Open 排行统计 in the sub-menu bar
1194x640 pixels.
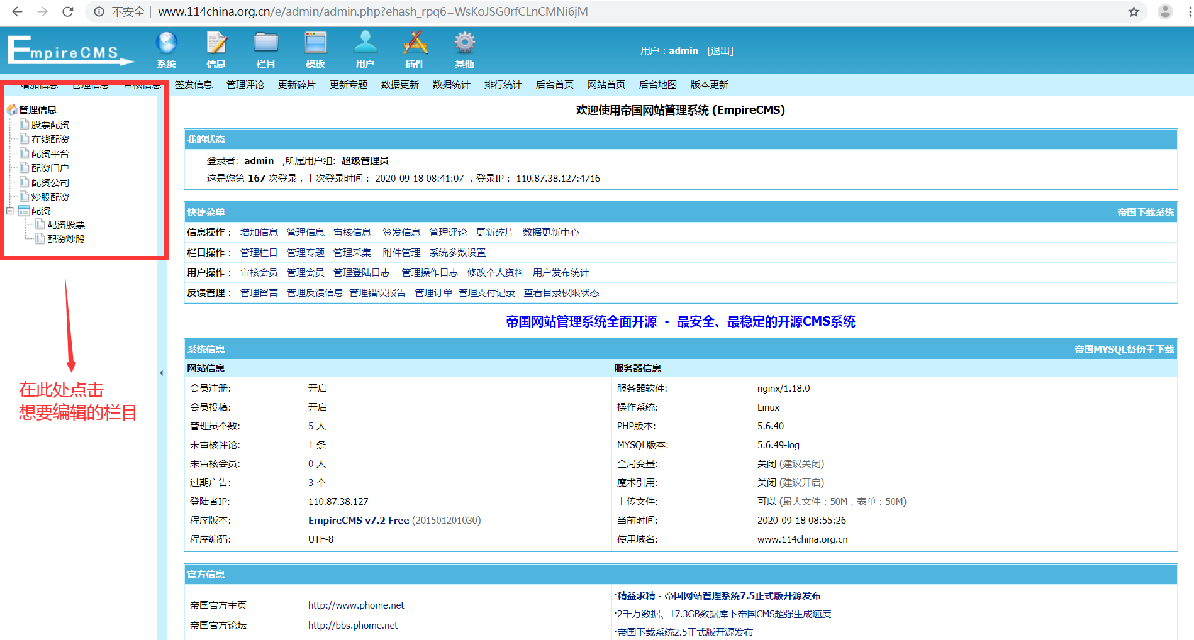click(x=503, y=84)
